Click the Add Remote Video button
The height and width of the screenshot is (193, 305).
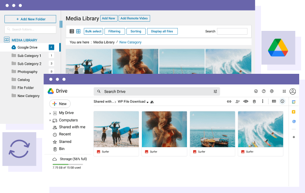click(x=134, y=18)
